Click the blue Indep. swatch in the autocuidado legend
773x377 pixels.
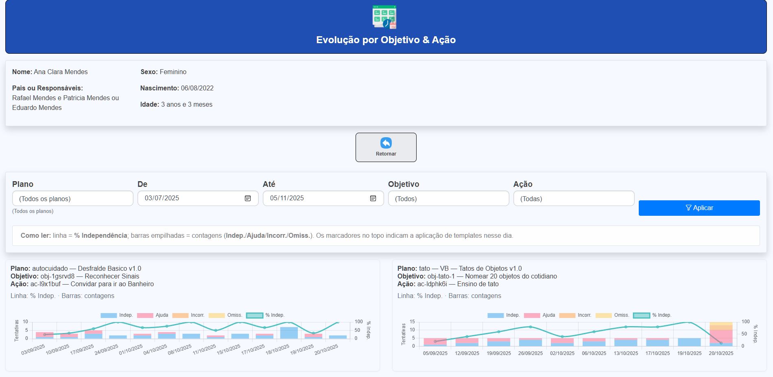109,315
